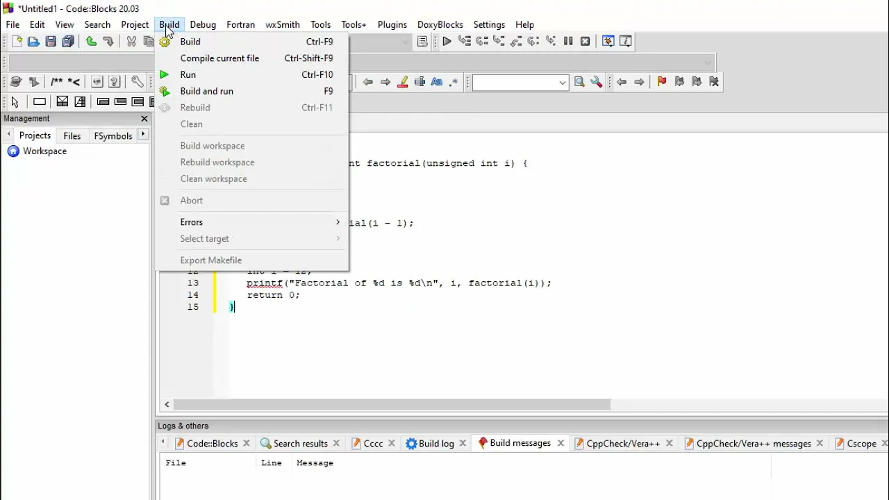Click the Cut scissors icon
Viewport: 889px width, 500px height.
131,42
